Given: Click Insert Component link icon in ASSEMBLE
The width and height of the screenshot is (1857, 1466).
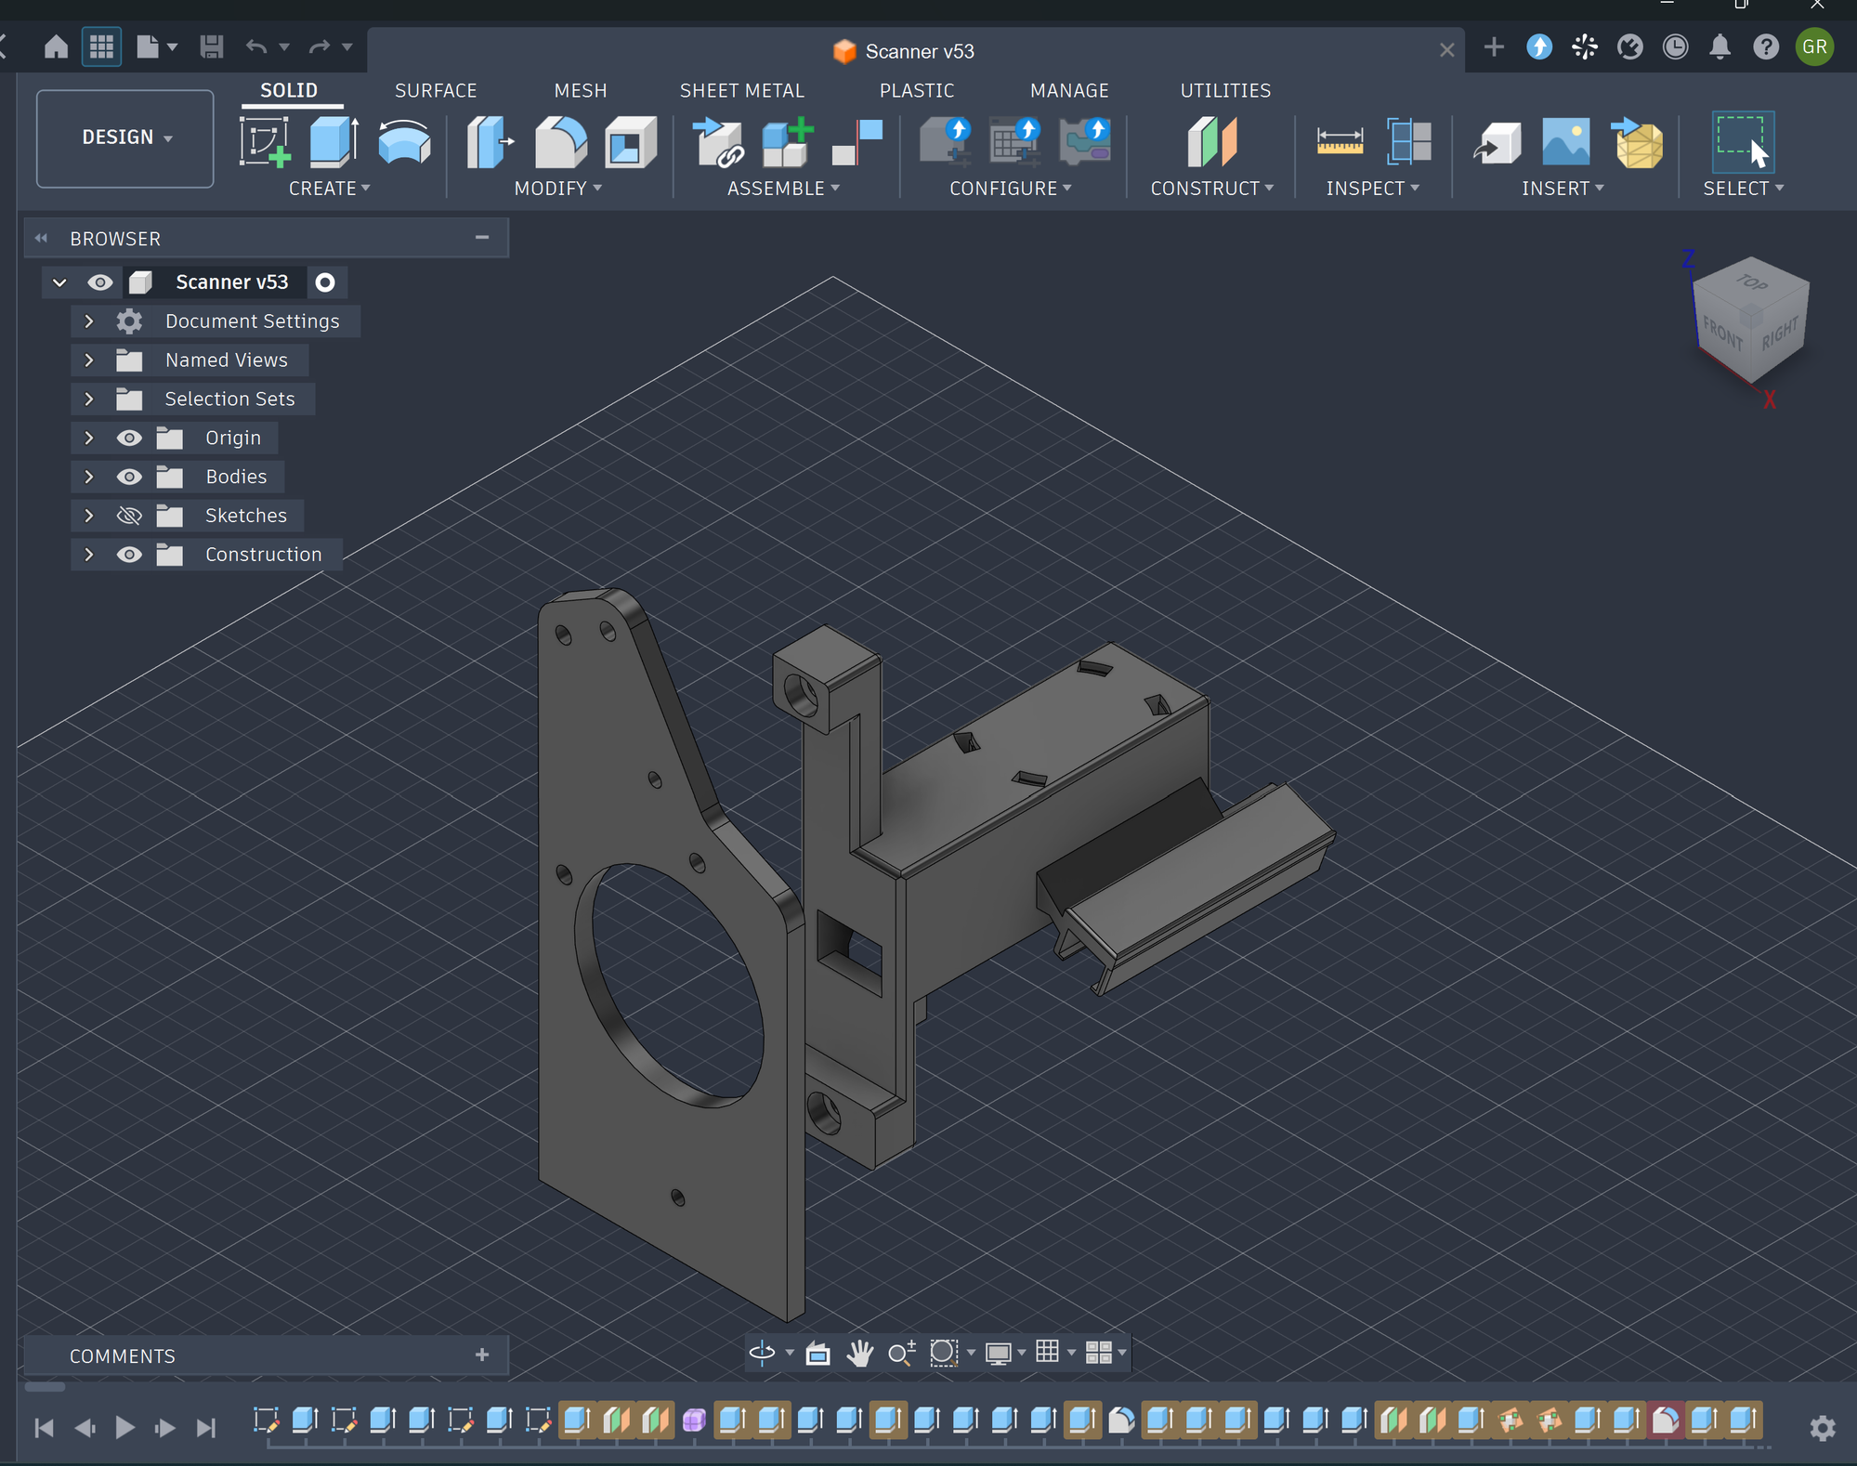Looking at the screenshot, I should pos(718,142).
